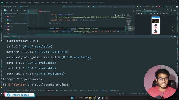Select opened file target icon in Project panel
Image resolution: width=179 pixels, height=100 pixels.
click(x=11, y=10)
